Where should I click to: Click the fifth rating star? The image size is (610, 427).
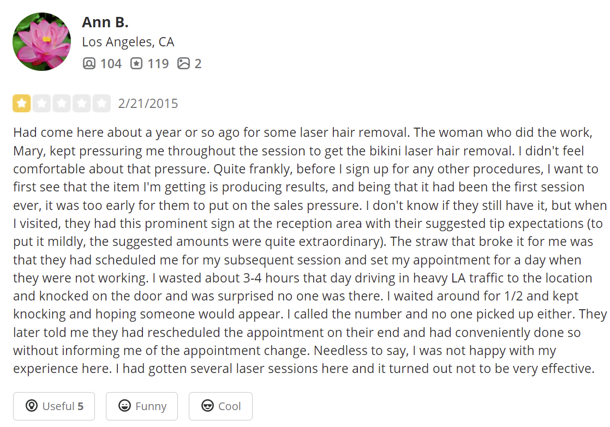[101, 103]
